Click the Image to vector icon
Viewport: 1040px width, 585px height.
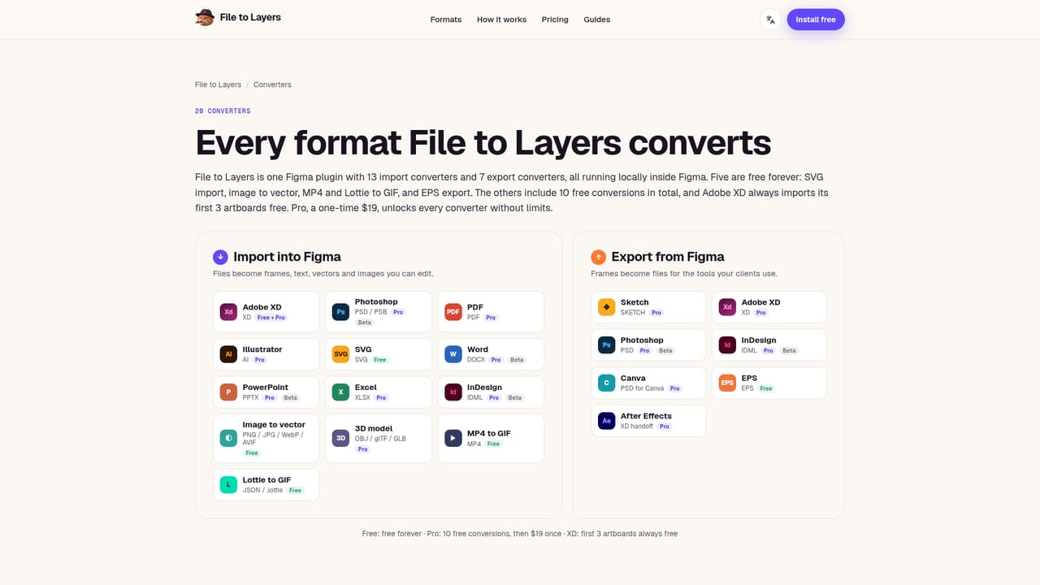tap(229, 439)
